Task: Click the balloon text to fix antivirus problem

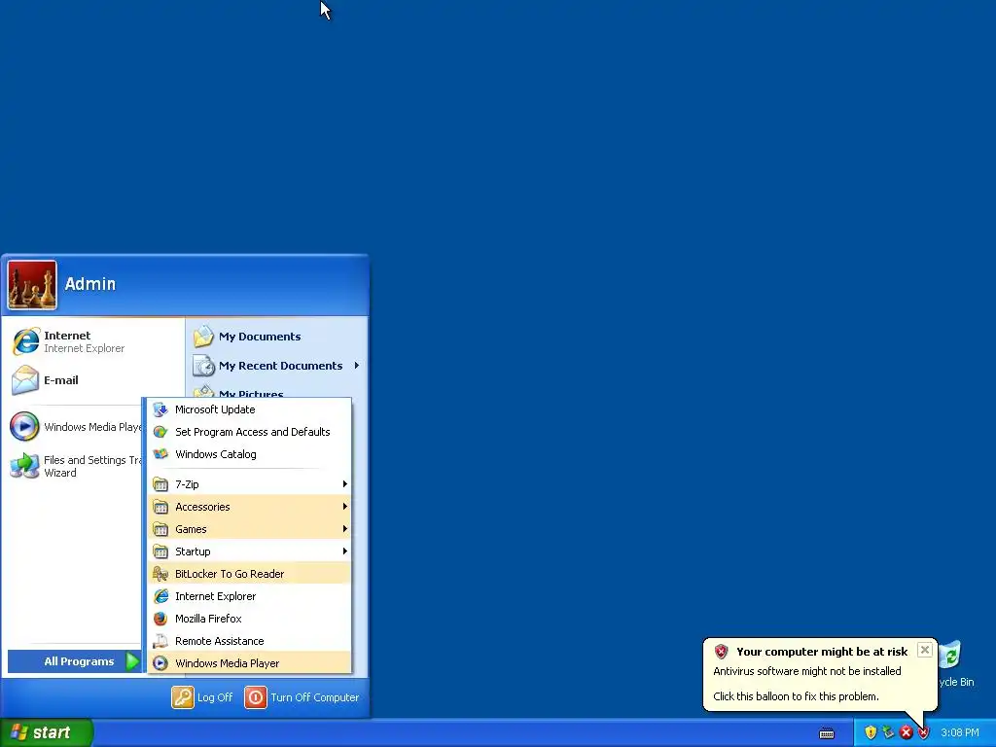Action: coord(796,696)
